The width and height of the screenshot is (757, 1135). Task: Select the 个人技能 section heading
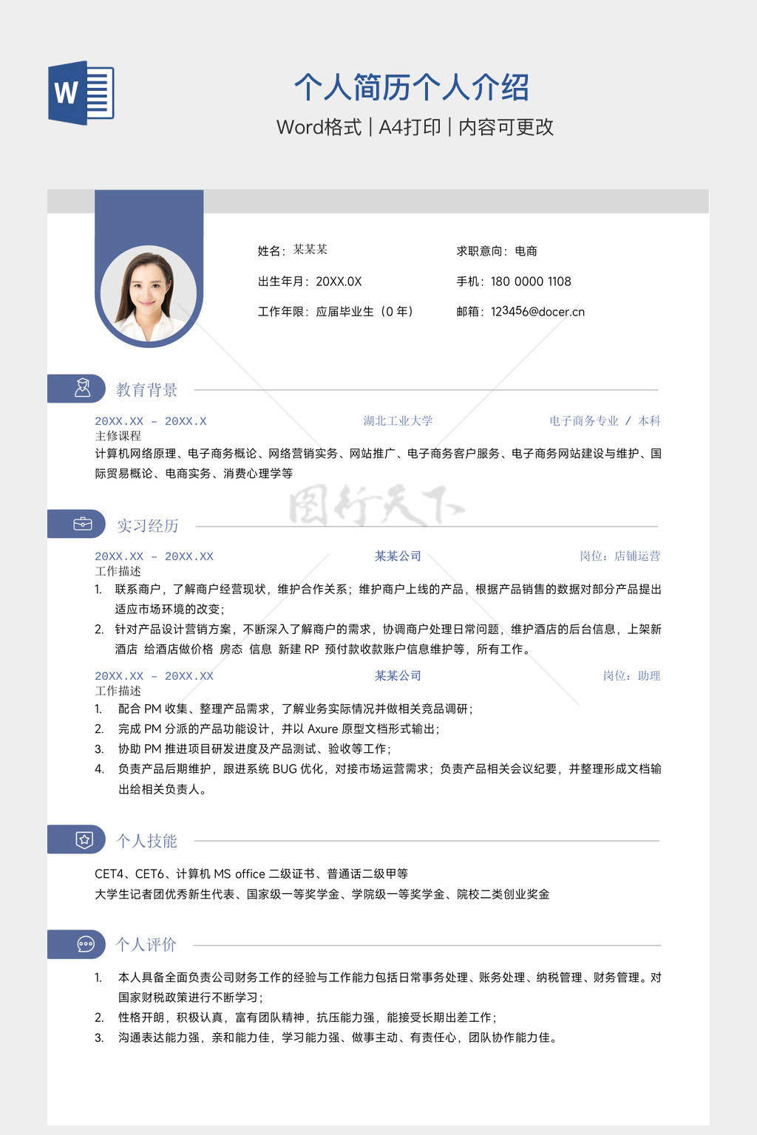pyautogui.click(x=146, y=841)
